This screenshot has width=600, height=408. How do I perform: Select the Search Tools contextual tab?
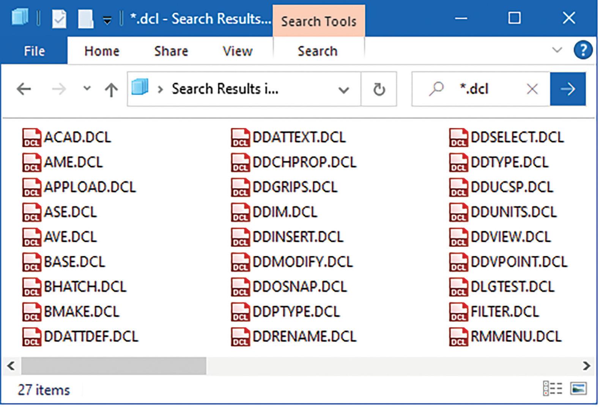[319, 21]
